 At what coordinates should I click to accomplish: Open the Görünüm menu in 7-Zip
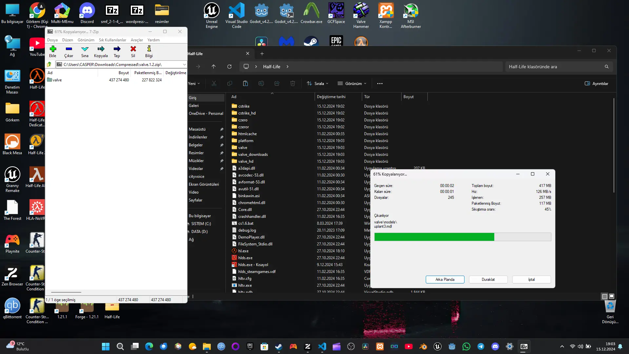(x=86, y=40)
